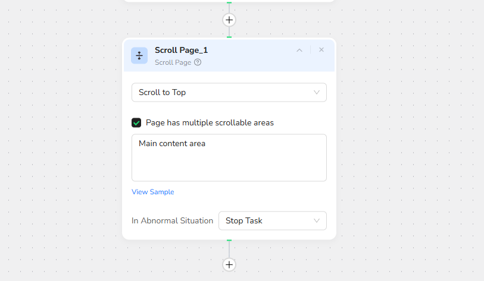Image resolution: width=484 pixels, height=281 pixels.
Task: Select the Scroll Page_1 title text
Action: coord(181,50)
